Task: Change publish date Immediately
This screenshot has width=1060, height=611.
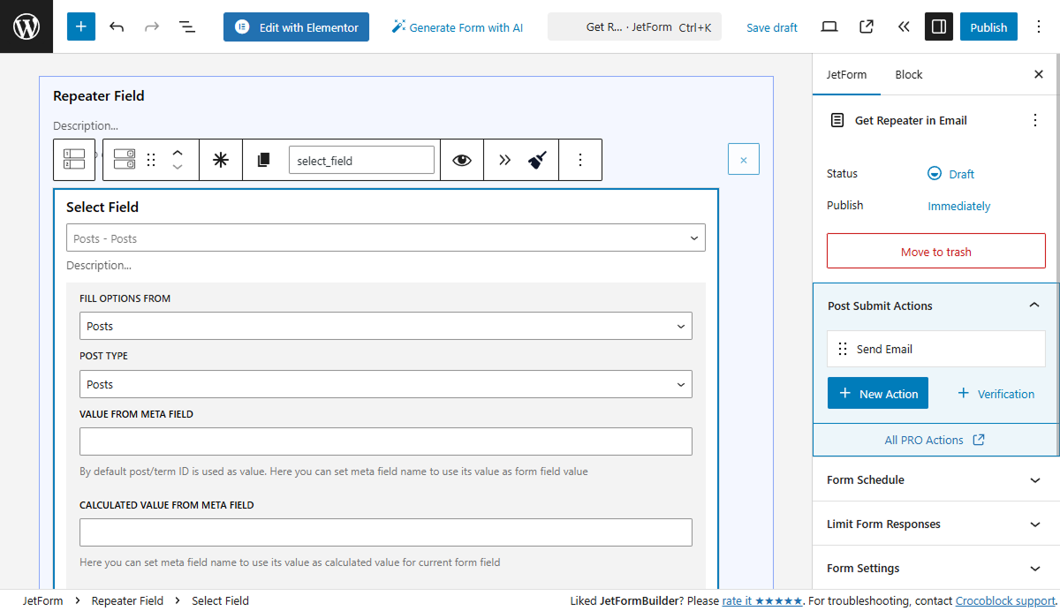Action: [959, 206]
